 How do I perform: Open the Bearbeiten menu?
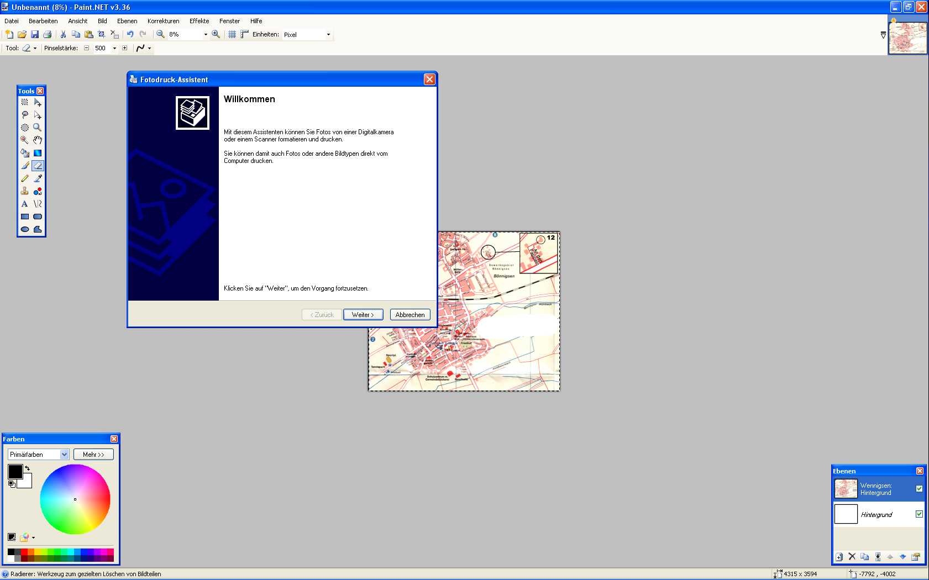click(x=43, y=21)
